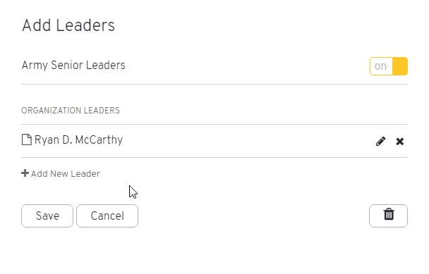Open the Add New Leader link
The height and width of the screenshot is (274, 429).
click(61, 173)
